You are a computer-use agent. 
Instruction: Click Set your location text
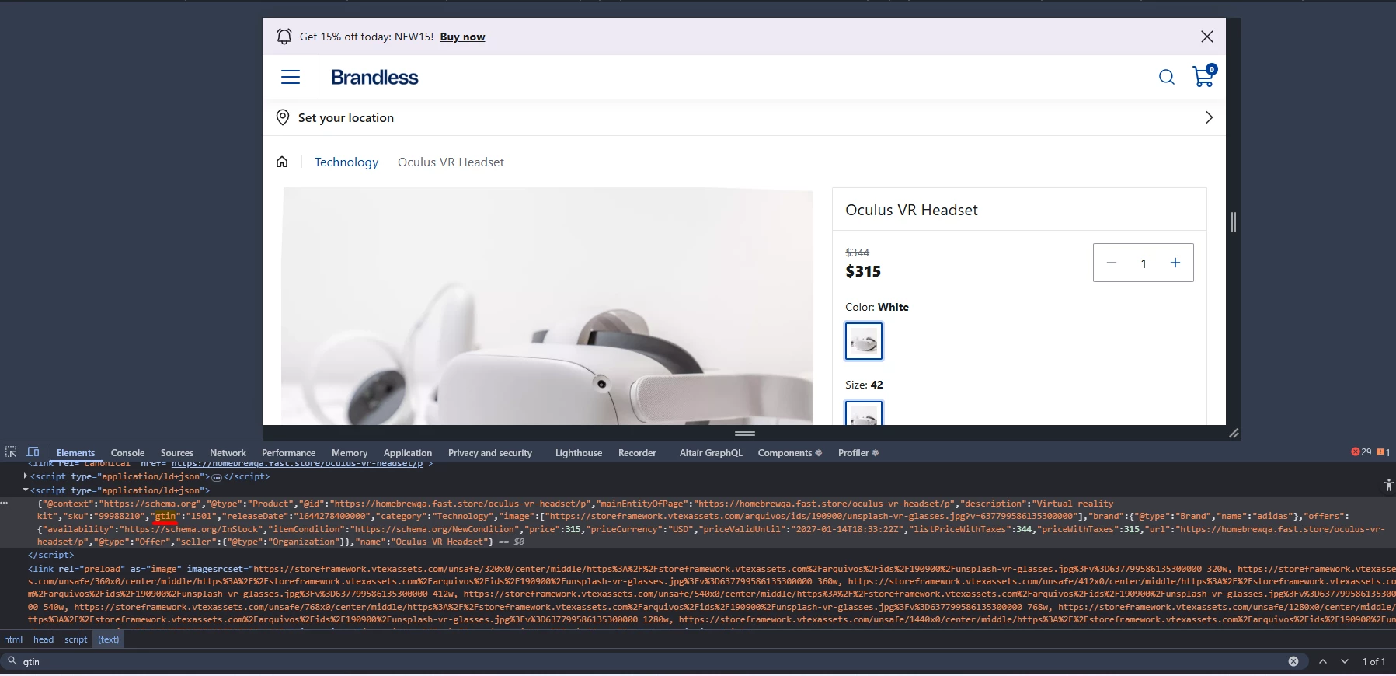coord(346,117)
